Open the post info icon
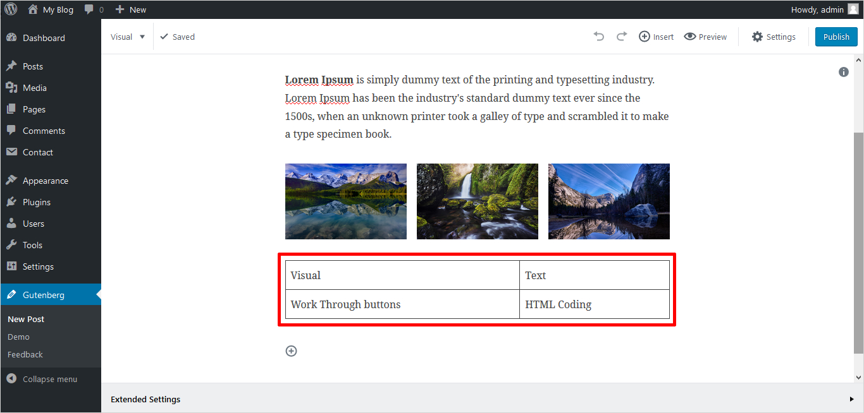Screen dimensions: 864x413 pyautogui.click(x=843, y=72)
